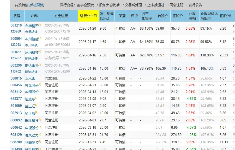Open 珂玛转债 bond link

click(x=31, y=58)
